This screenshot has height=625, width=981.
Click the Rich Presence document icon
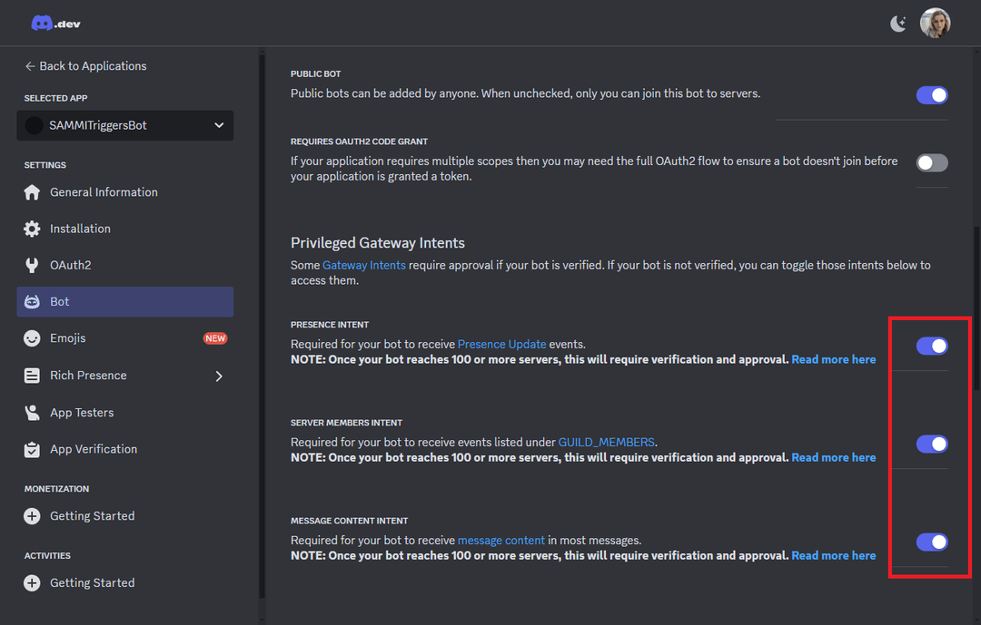32,376
